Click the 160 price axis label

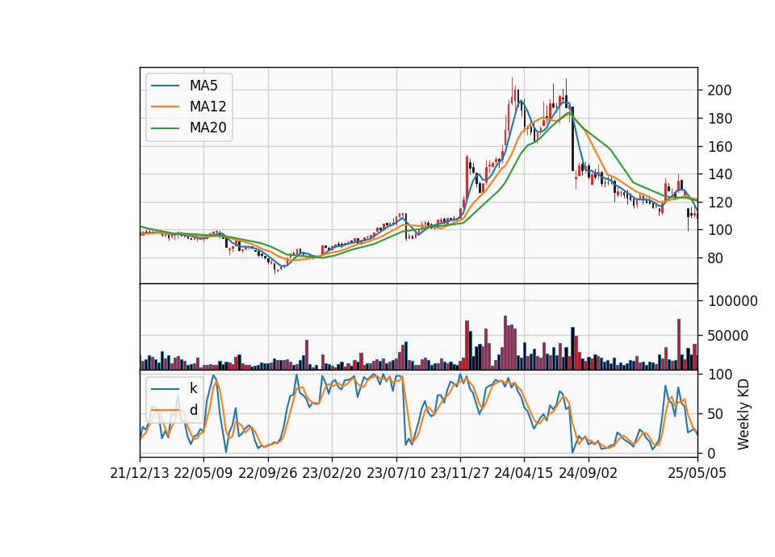(719, 147)
